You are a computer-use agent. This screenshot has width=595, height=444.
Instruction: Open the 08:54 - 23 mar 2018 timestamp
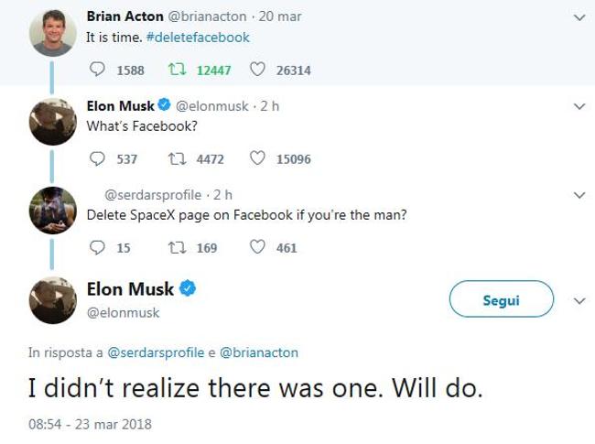90,424
